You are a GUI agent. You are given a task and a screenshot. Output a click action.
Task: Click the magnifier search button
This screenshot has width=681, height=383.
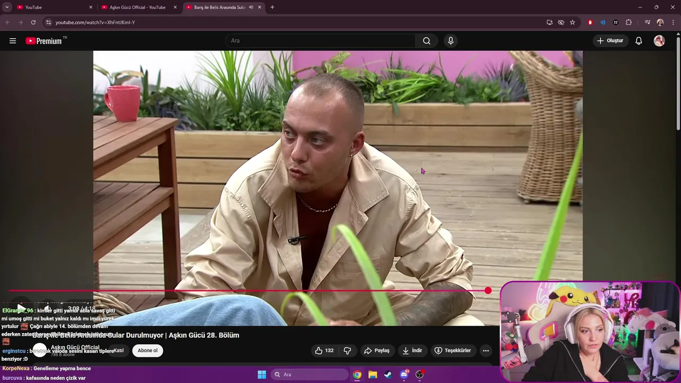427,41
